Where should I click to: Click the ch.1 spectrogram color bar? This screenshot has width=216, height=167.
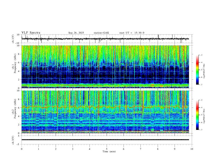(x=197, y=70)
